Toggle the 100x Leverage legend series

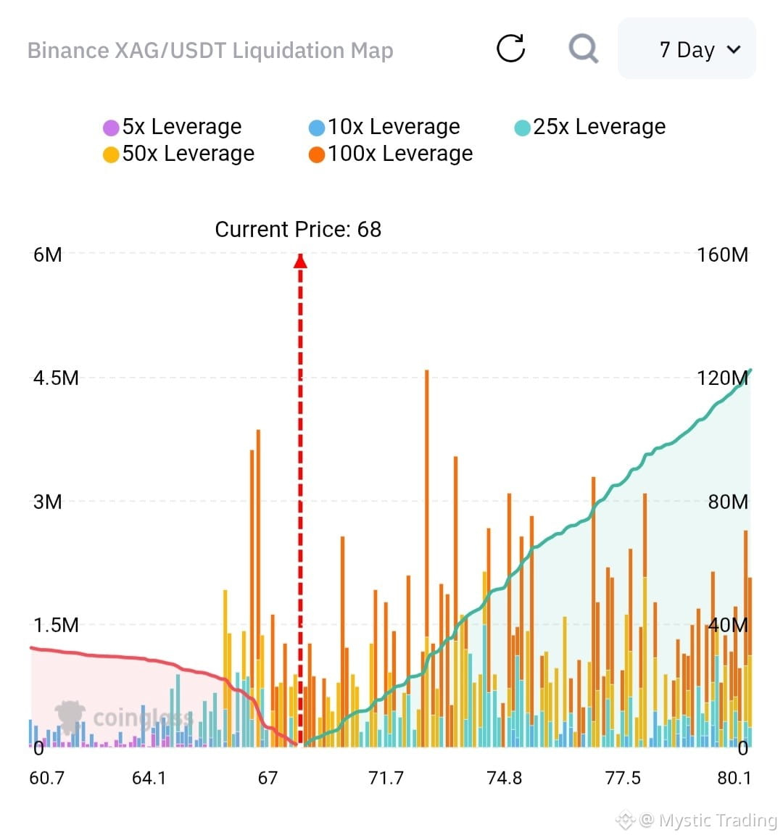point(391,154)
